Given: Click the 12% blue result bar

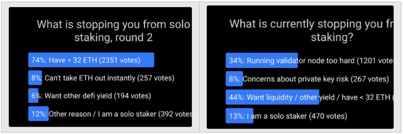Looking at the screenshot, I should 38,114.
